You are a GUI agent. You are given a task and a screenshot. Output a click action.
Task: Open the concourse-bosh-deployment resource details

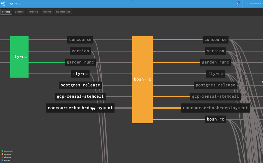pos(80,108)
